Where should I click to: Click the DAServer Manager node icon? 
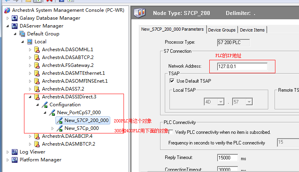(15, 26)
